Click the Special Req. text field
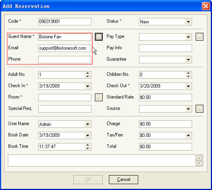Viewport: 212px width, 190px height. coord(65,109)
